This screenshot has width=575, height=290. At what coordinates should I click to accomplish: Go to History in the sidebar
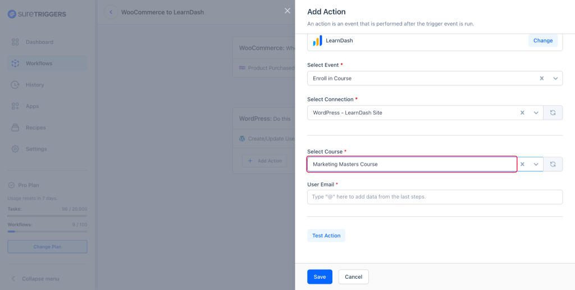pyautogui.click(x=34, y=85)
